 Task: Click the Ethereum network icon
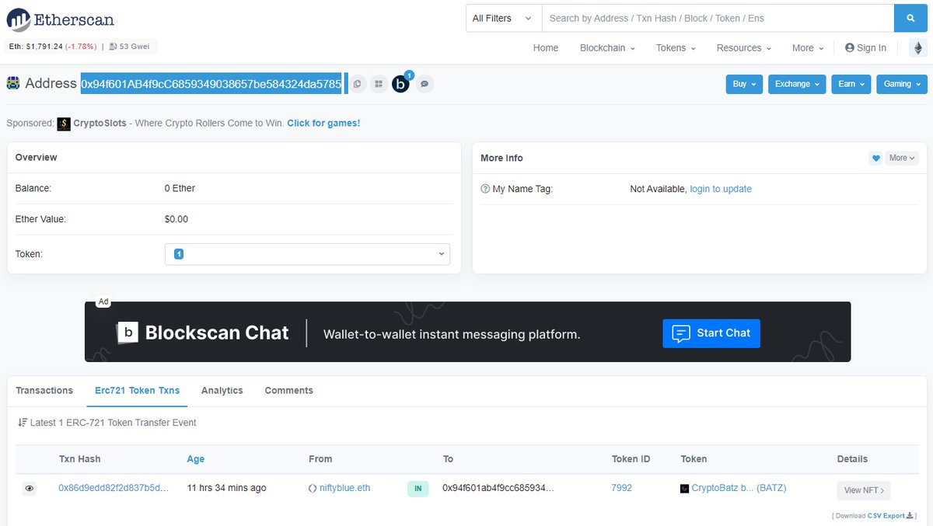pos(918,48)
